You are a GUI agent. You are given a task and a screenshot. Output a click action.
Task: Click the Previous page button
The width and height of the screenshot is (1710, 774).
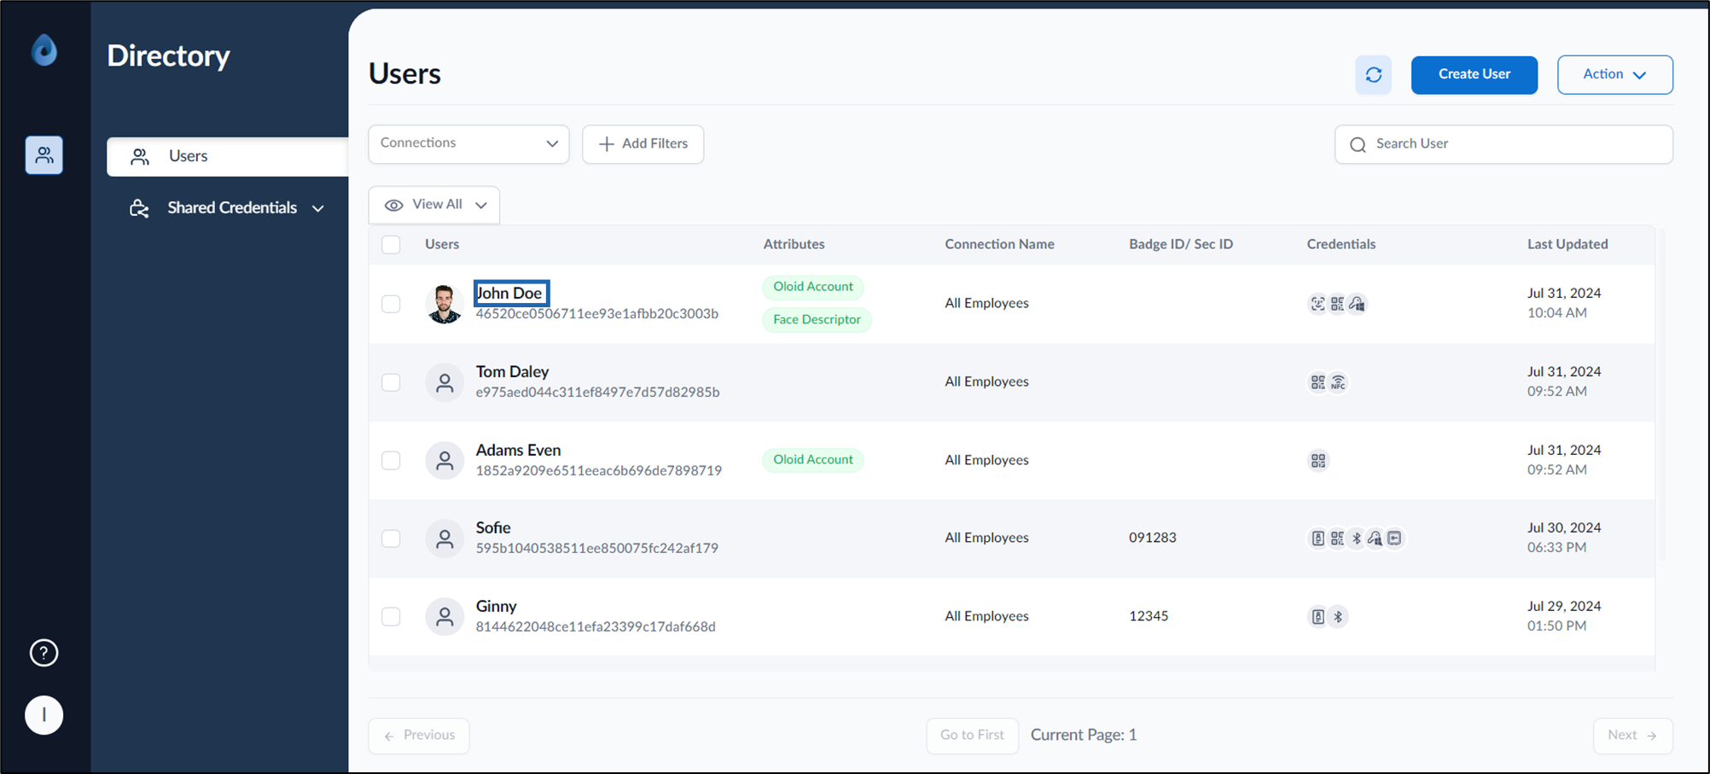(x=419, y=736)
